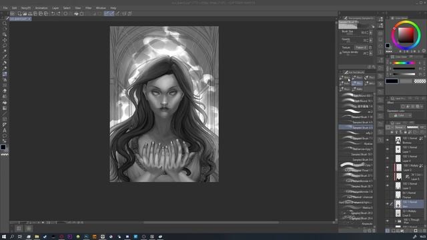Click Redo in the command bar
Image resolution: width=427 pixels, height=240 pixels.
coord(59,13)
